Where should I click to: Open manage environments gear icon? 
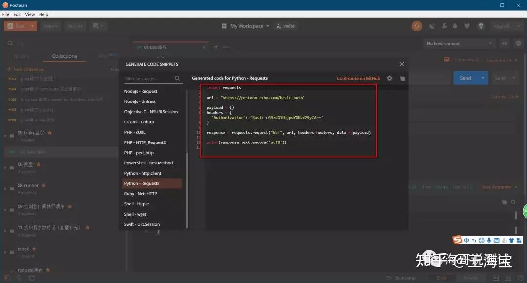tap(518, 44)
